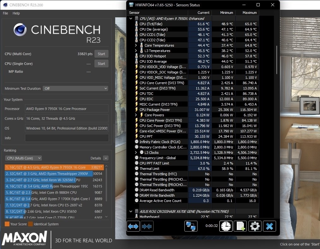The width and height of the screenshot is (320, 249).
Task: Open HWiNFO settings gear icon
Action: [x=255, y=226]
